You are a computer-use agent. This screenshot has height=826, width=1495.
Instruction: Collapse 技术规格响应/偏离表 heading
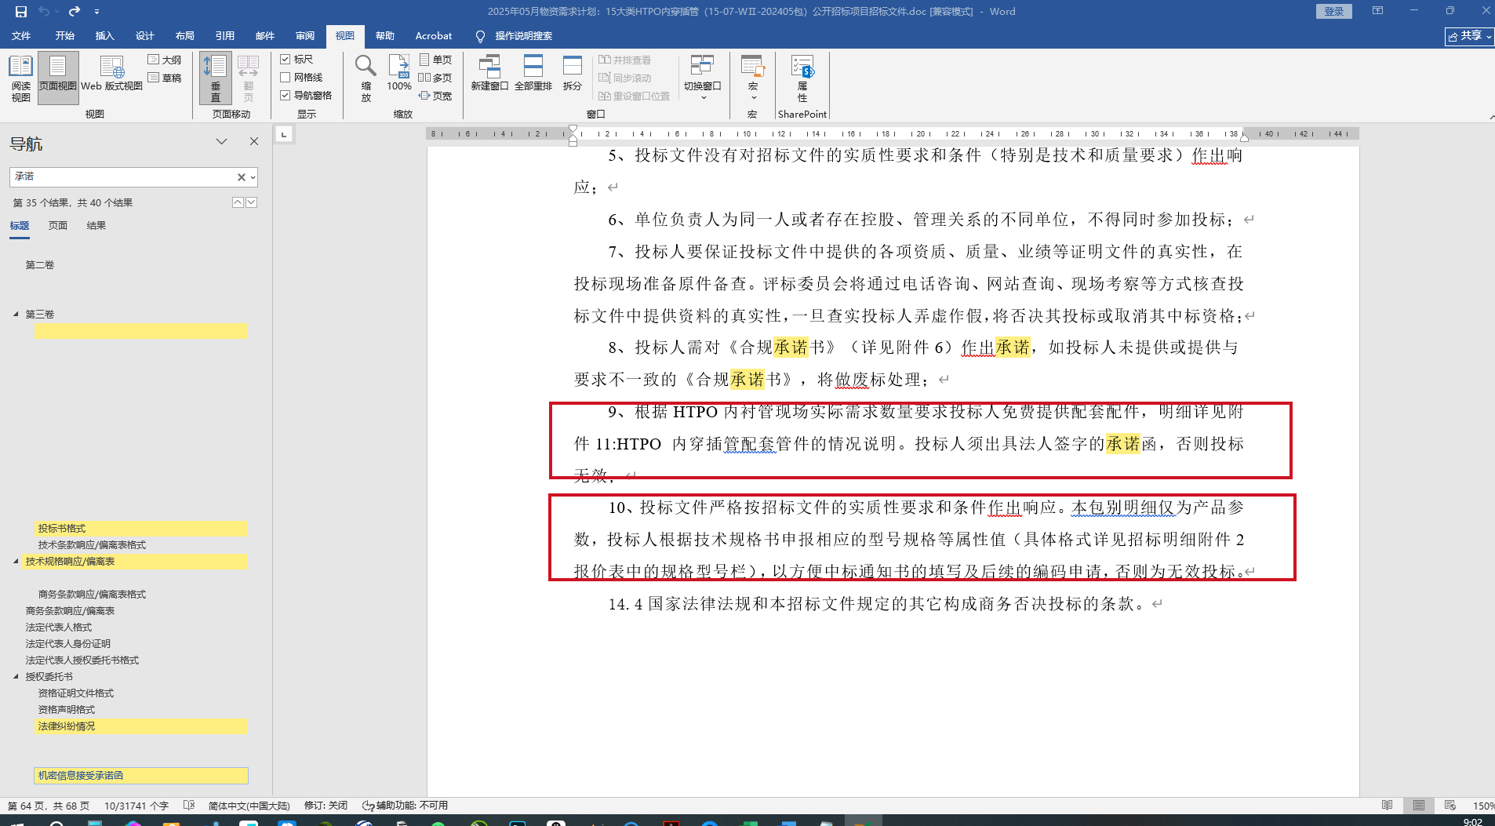point(16,562)
